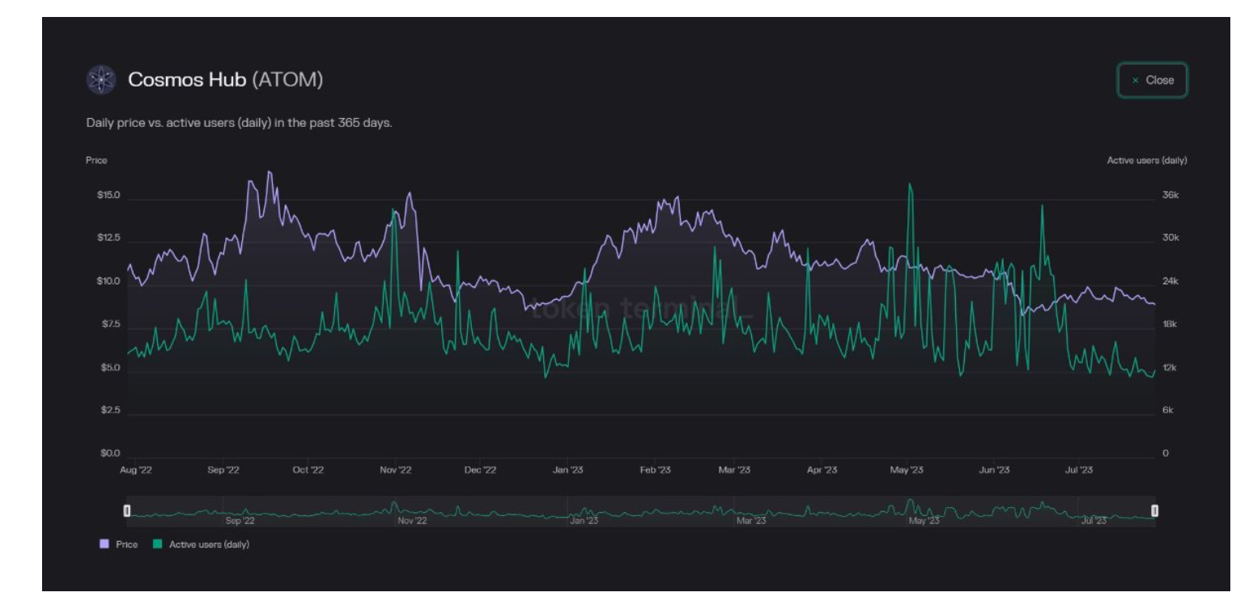Click the Cosmos Hub atom logo icon
This screenshot has width=1253, height=605.
coord(102,80)
